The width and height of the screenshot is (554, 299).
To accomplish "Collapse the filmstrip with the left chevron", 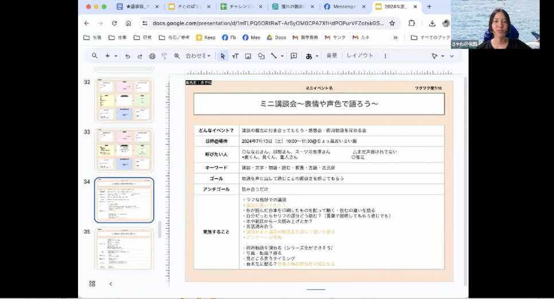I will (111, 284).
